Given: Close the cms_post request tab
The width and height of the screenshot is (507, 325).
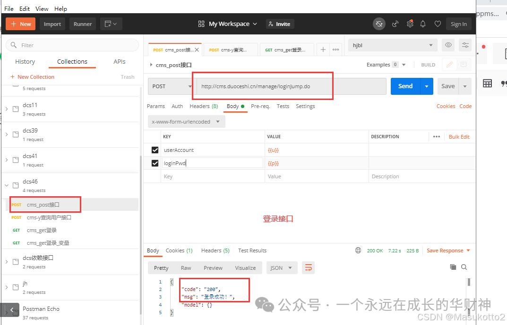Looking at the screenshot, I should pos(197,50).
